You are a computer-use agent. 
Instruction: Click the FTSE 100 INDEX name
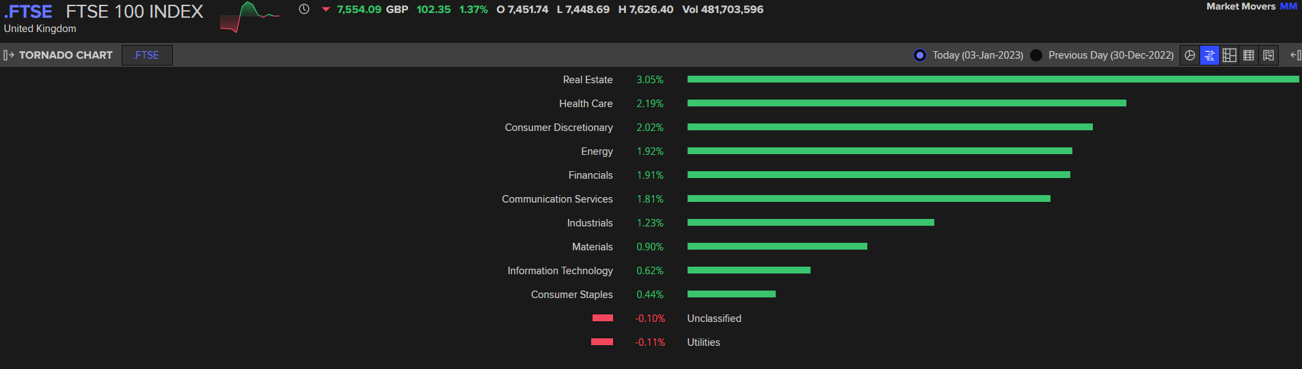(135, 12)
